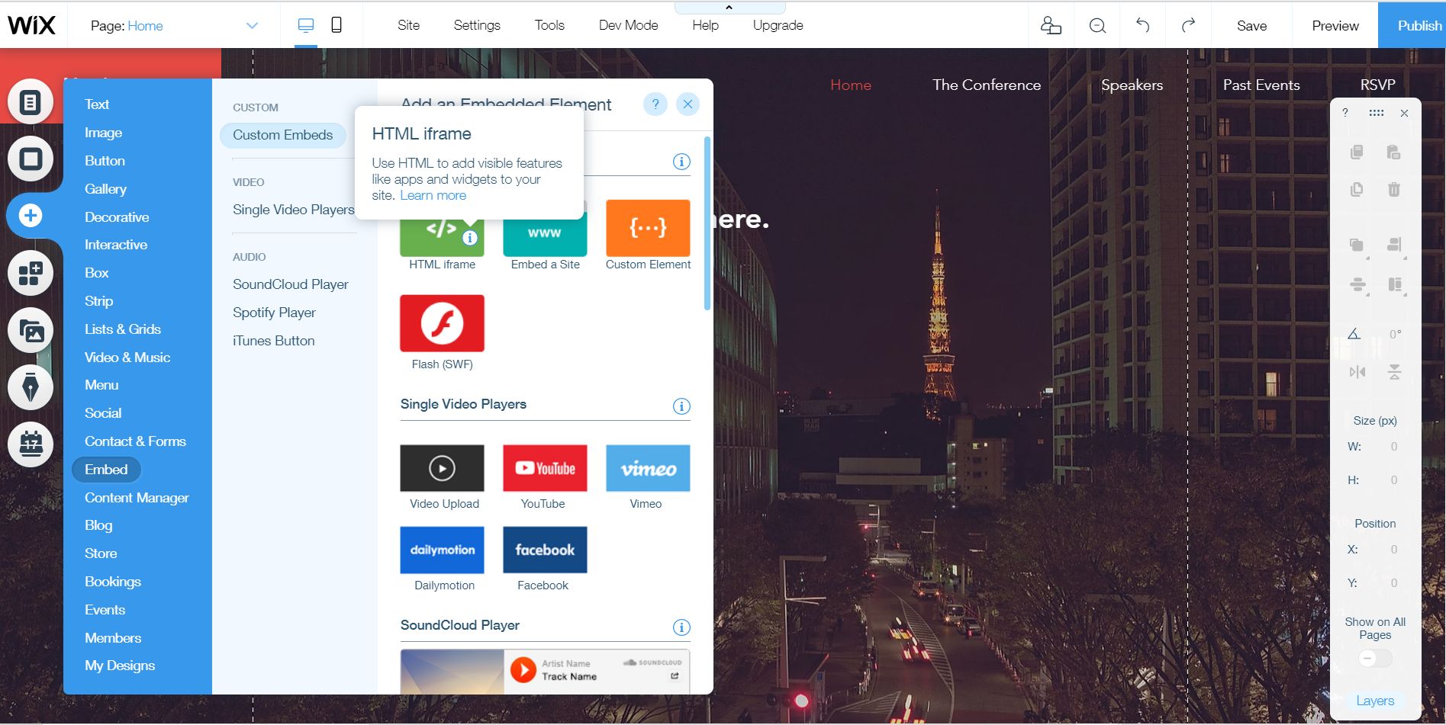Open the Tools menu

(x=549, y=25)
